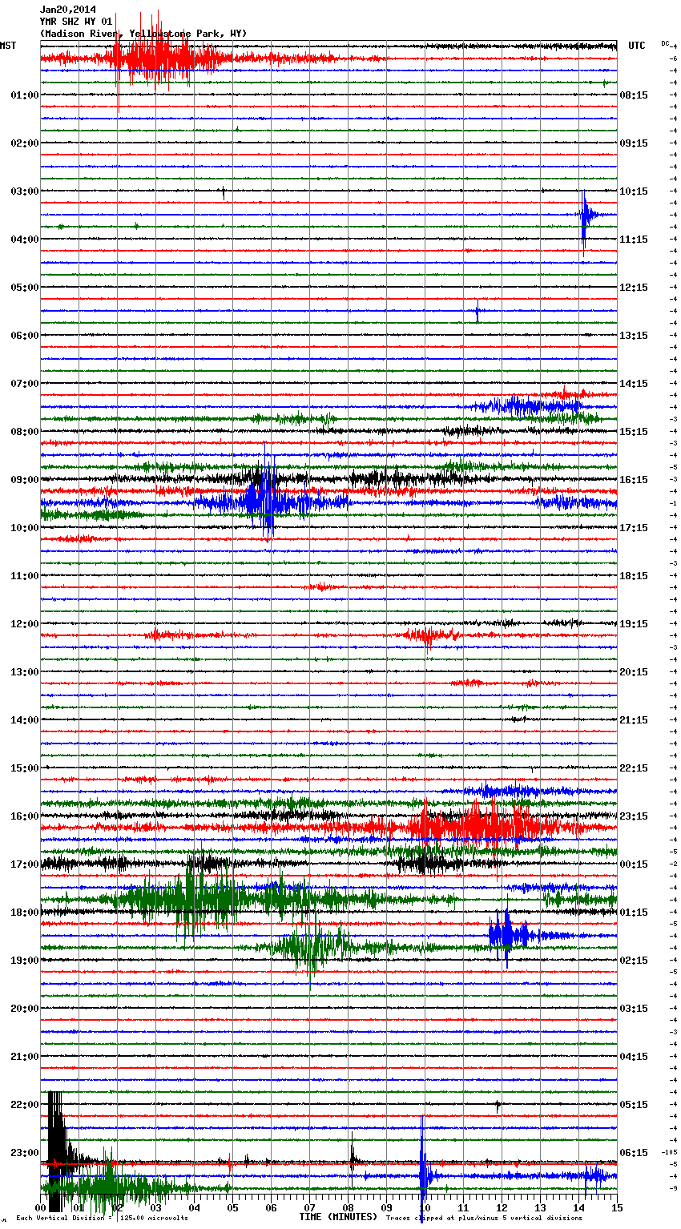Click the DC offset column header
The image size is (681, 1229).
(665, 43)
